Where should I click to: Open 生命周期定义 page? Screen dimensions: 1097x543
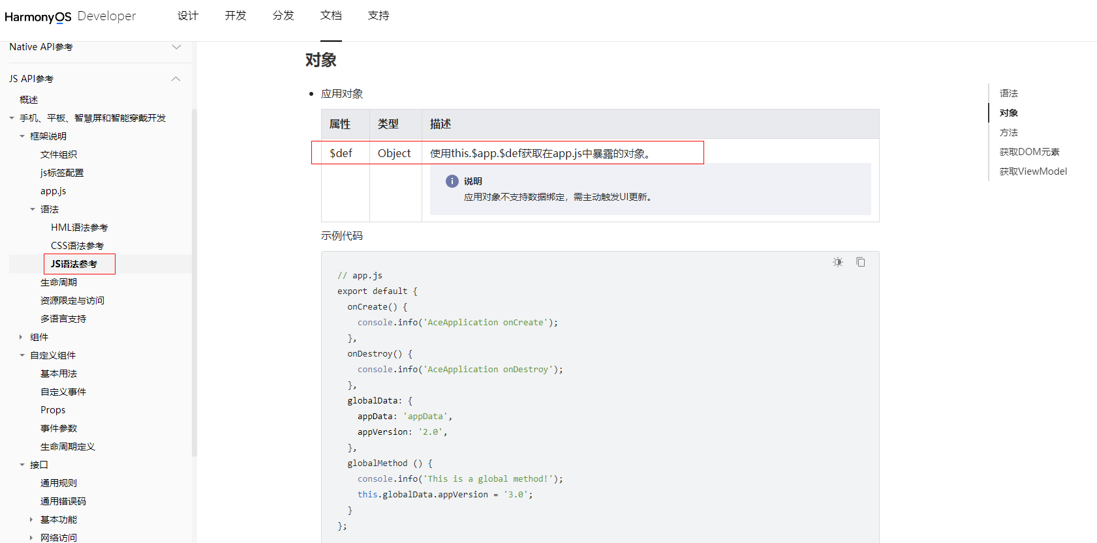68,447
